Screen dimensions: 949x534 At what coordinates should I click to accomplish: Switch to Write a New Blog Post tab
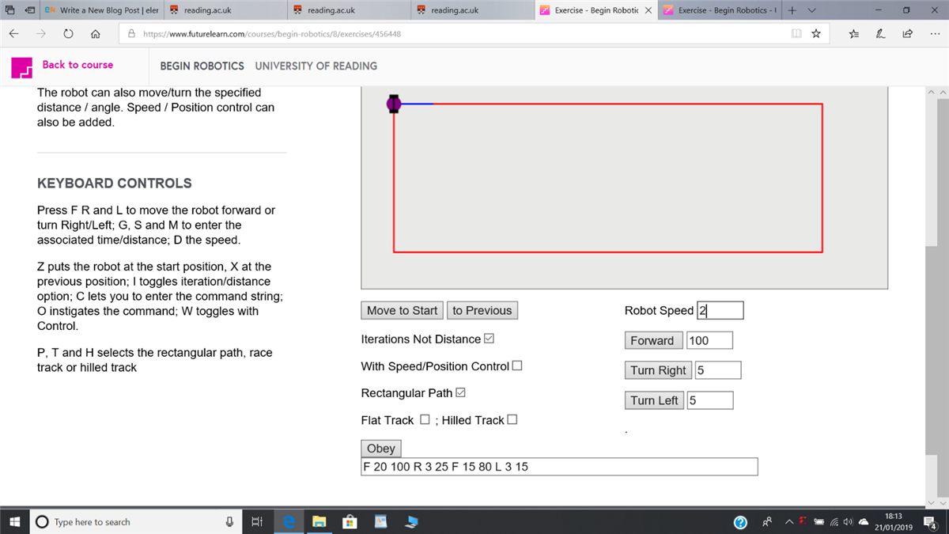click(x=102, y=10)
